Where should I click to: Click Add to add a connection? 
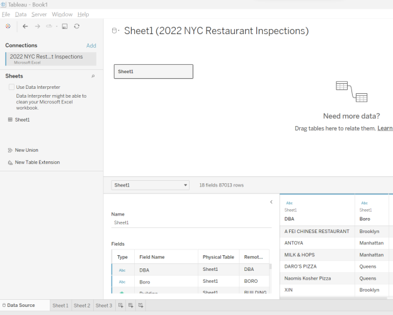tap(91, 45)
